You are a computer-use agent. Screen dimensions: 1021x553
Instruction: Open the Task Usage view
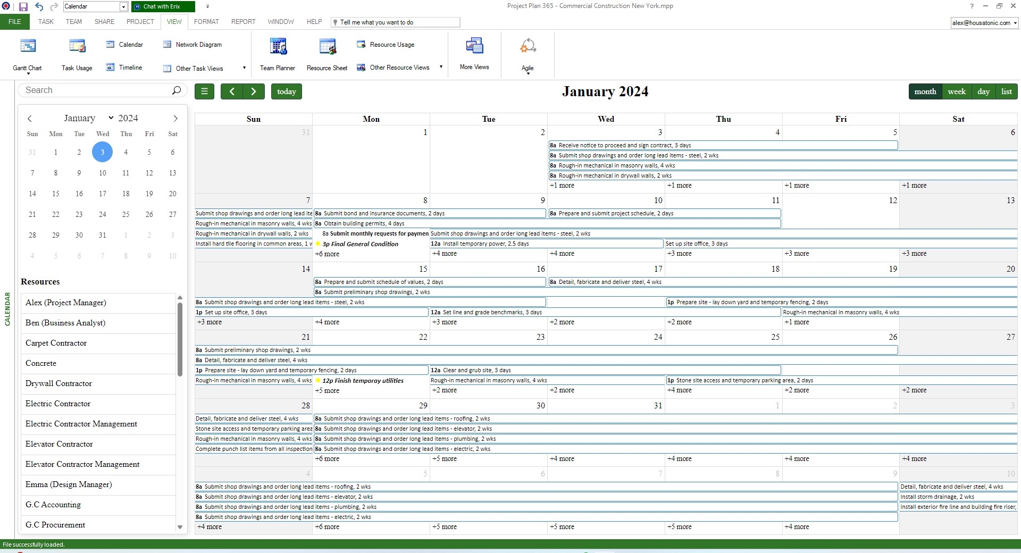[x=76, y=53]
